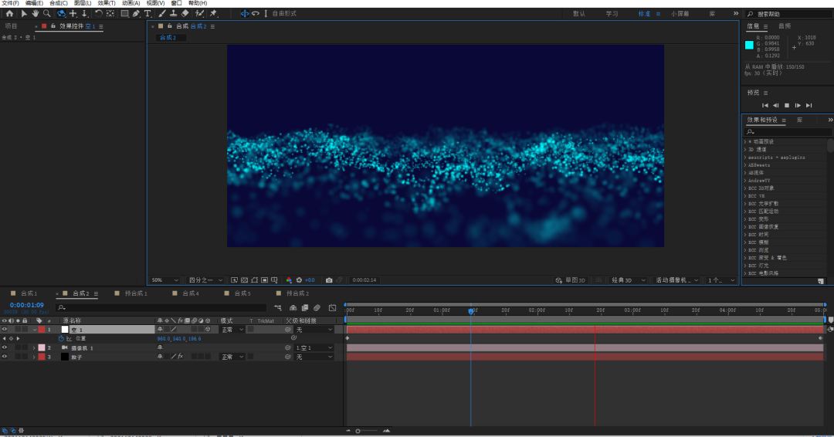Choose the Eraser tool
This screenshot has height=437, width=834.
point(185,13)
